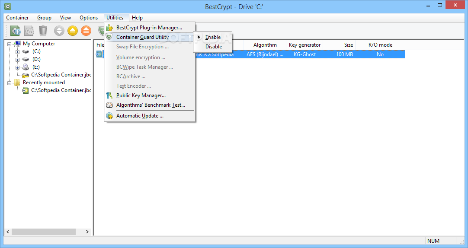Click the BestCrypt app icon in title bar
Image resolution: width=468 pixels, height=248 pixels.
7,6
